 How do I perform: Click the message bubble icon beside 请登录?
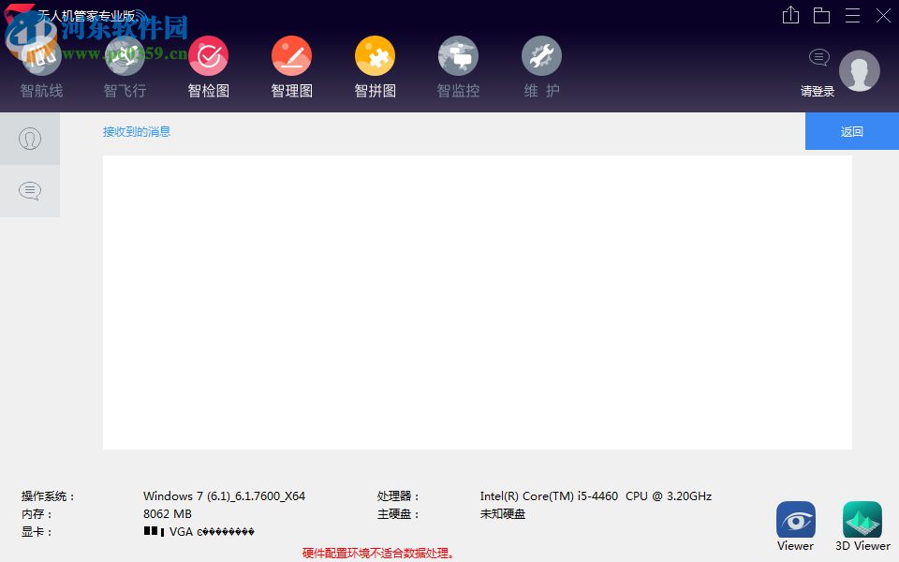coord(819,58)
